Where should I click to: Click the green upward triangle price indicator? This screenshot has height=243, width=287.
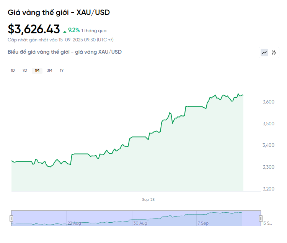coord(65,31)
